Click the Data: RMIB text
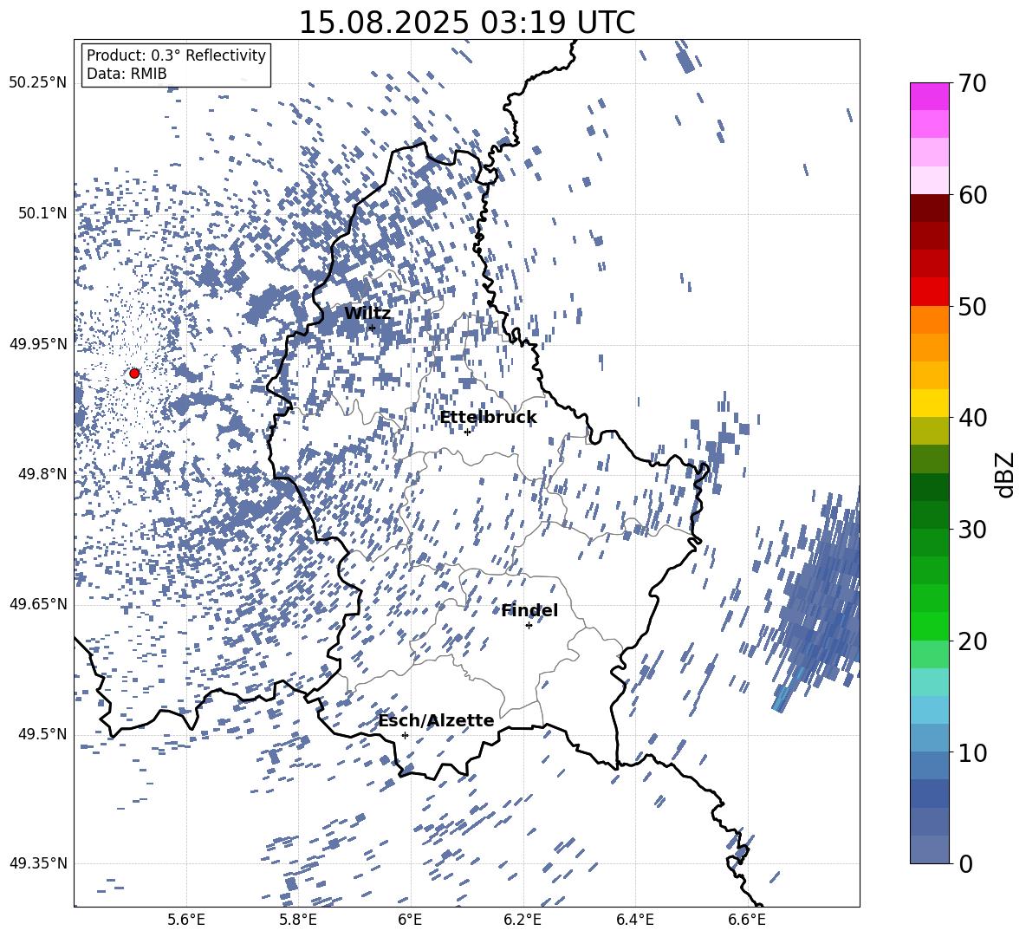The width and height of the screenshot is (1026, 937). [127, 74]
